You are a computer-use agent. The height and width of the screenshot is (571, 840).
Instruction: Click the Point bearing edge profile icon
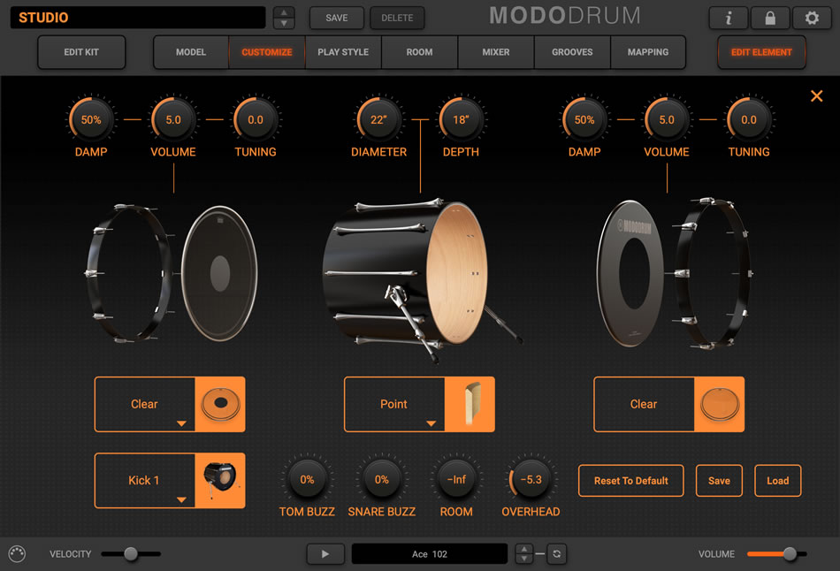pos(470,404)
